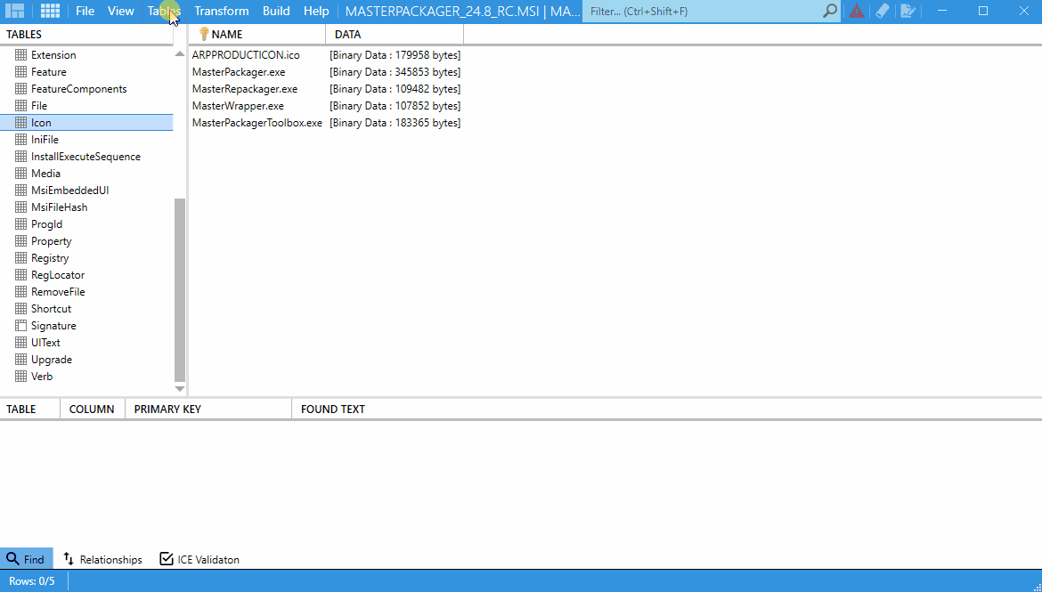Click the TABLE column header in results
The image size is (1042, 592).
tap(30, 410)
